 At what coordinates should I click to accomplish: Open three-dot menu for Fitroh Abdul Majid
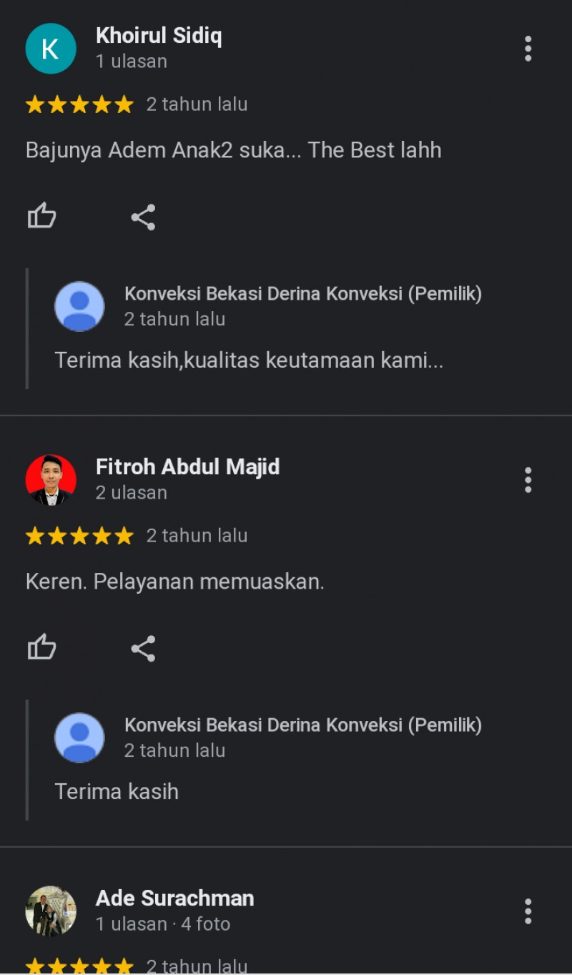click(x=528, y=480)
